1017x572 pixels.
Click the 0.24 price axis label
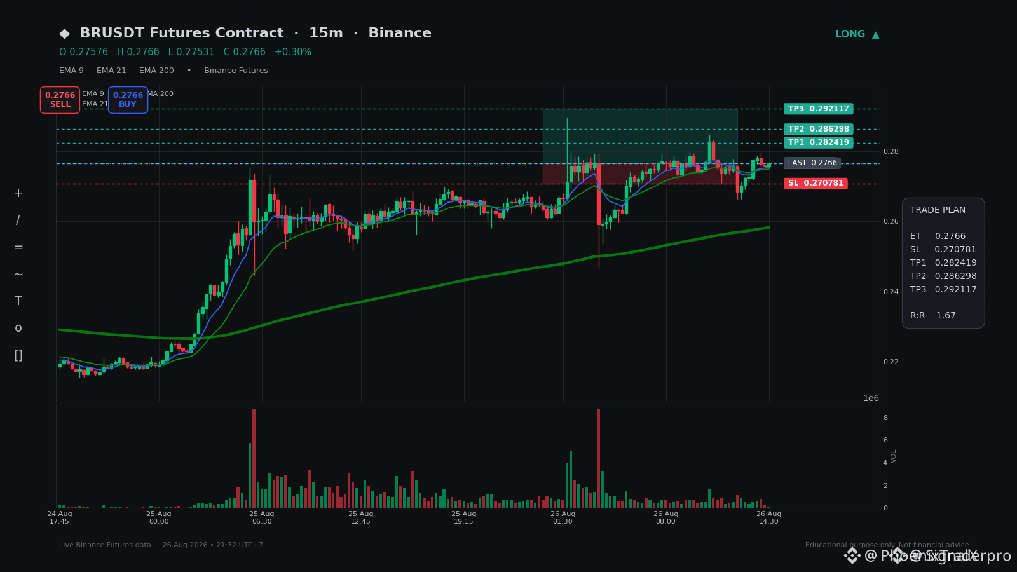point(891,292)
